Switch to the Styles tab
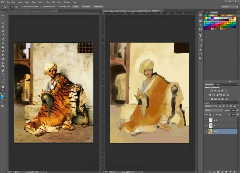The image size is (240, 173). coord(217,85)
